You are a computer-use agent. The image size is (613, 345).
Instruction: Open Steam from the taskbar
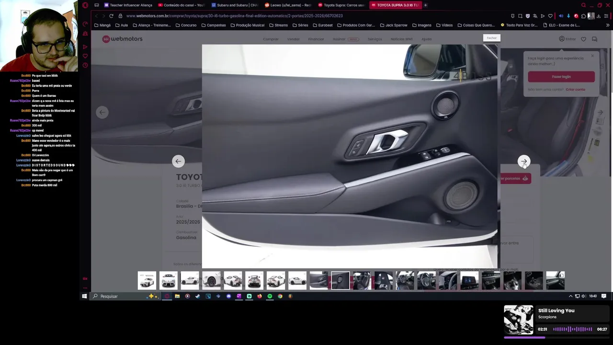[198, 296]
